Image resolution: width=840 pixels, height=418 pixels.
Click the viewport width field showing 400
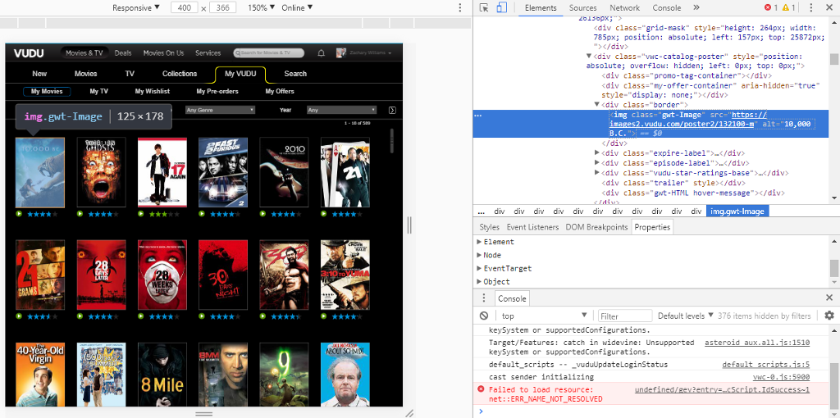click(x=185, y=7)
